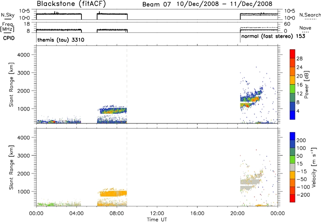The image size is (321, 222).
Task: Click the power panel 'Slant Range [km]' label
Action: (11, 85)
